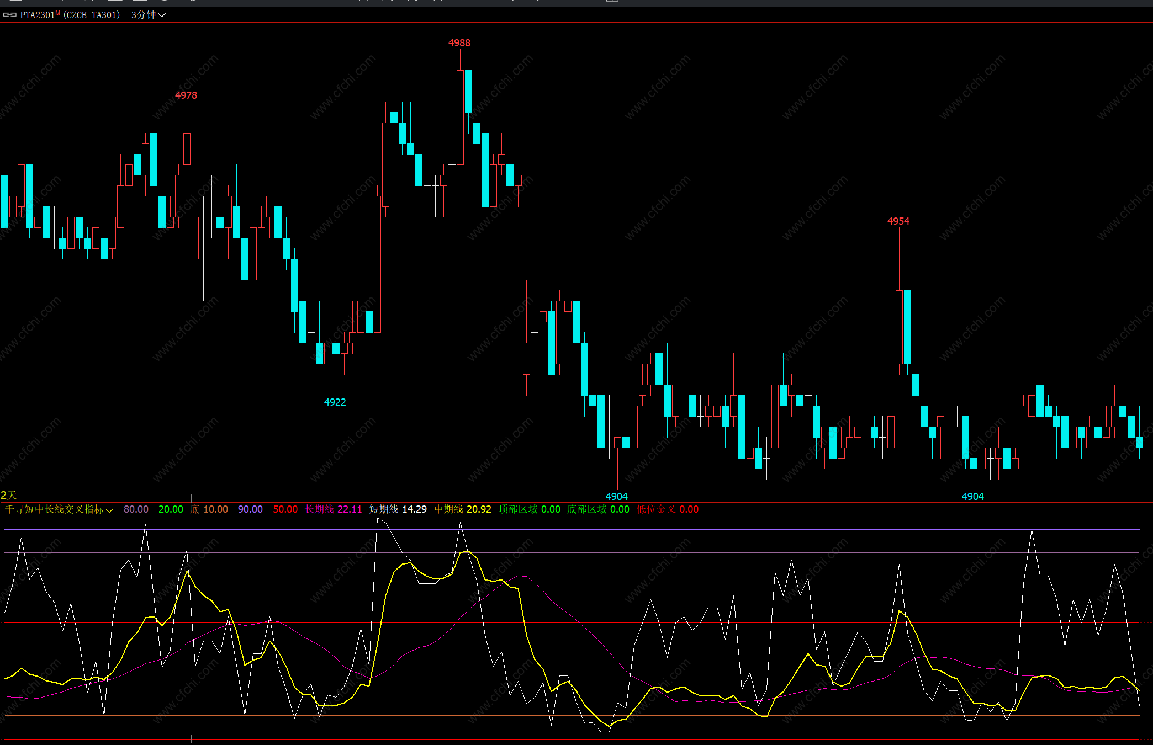Click the 4988 high price label

tap(459, 43)
